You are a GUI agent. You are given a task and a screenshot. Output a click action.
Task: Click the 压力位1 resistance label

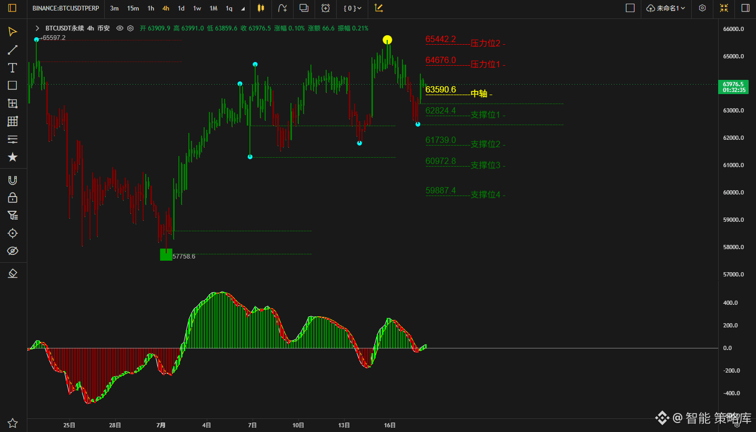[485, 65]
